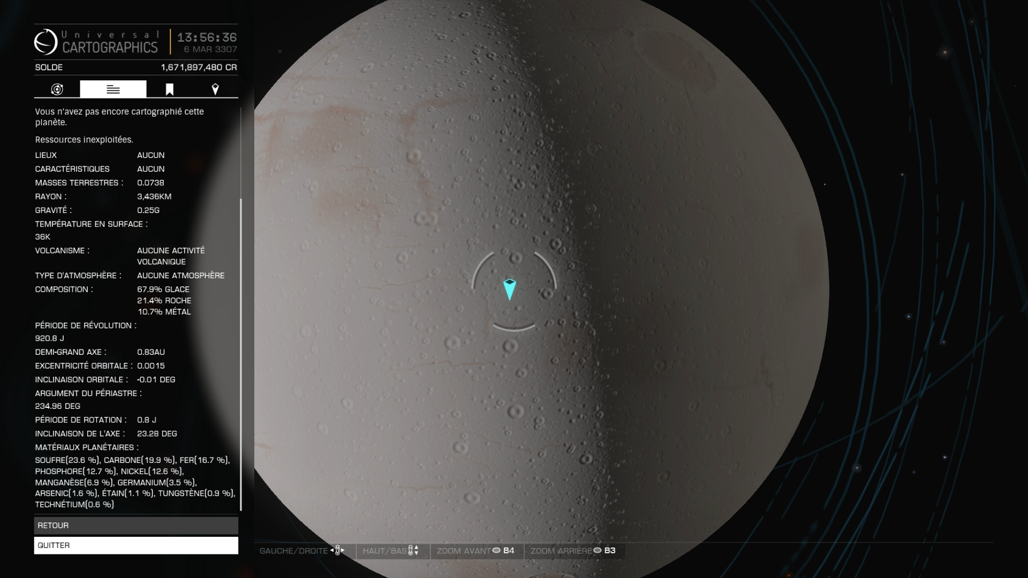Click the ZOOM AVANT B4 control
Screen dimensions: 1028x578
point(475,550)
